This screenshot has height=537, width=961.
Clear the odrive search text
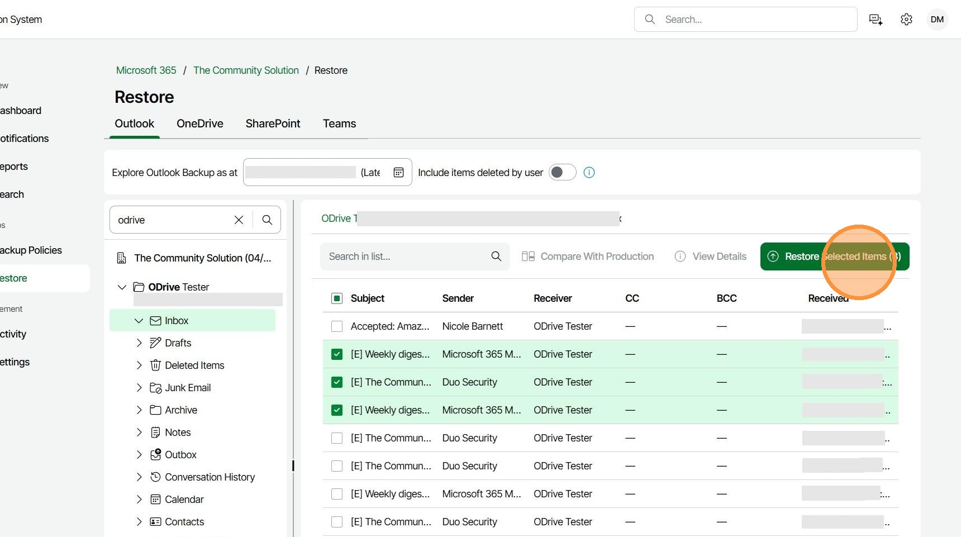pyautogui.click(x=239, y=220)
